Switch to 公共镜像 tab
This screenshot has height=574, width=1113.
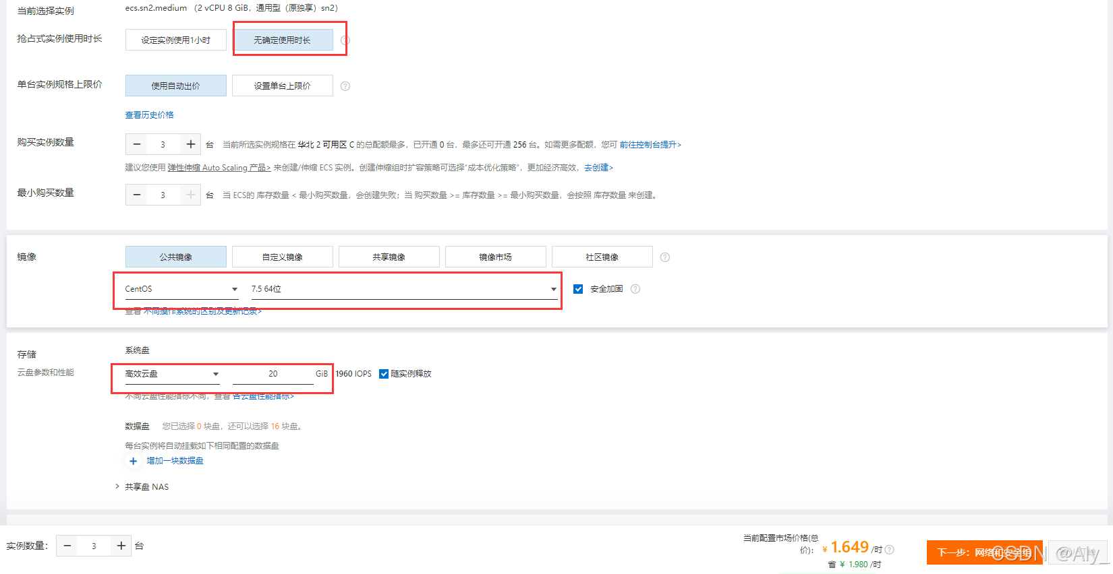point(175,257)
